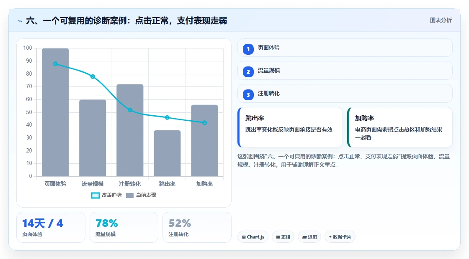Click the trend line point on 注册转化 bar
Screen dimensions: 469x259
click(x=130, y=110)
